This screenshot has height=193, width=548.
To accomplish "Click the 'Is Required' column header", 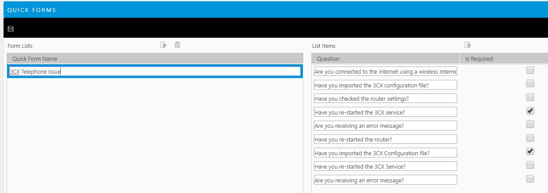I will click(x=479, y=59).
